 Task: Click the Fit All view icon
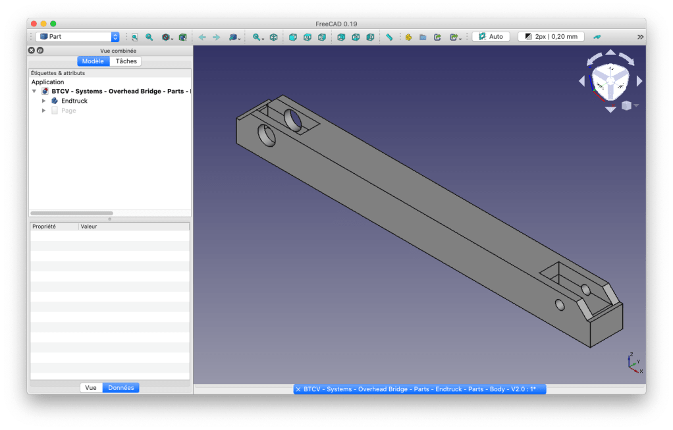[134, 38]
